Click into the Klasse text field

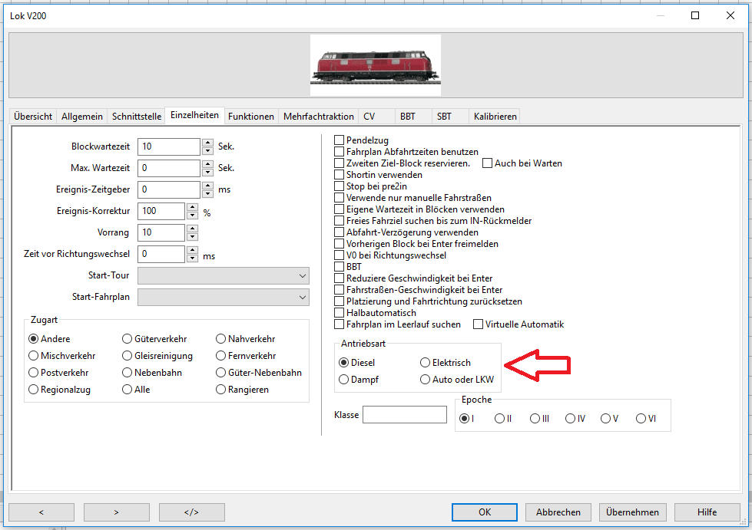pyautogui.click(x=404, y=415)
